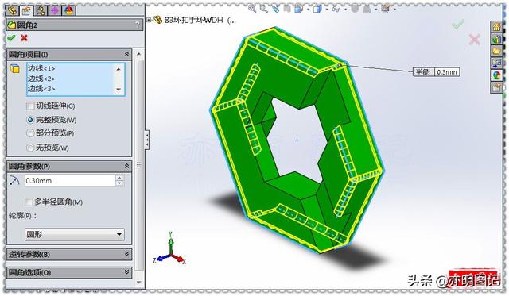This screenshot has width=509, height=296.
Task: Open help for the 圆角2 fillet feature
Action: 138,25
